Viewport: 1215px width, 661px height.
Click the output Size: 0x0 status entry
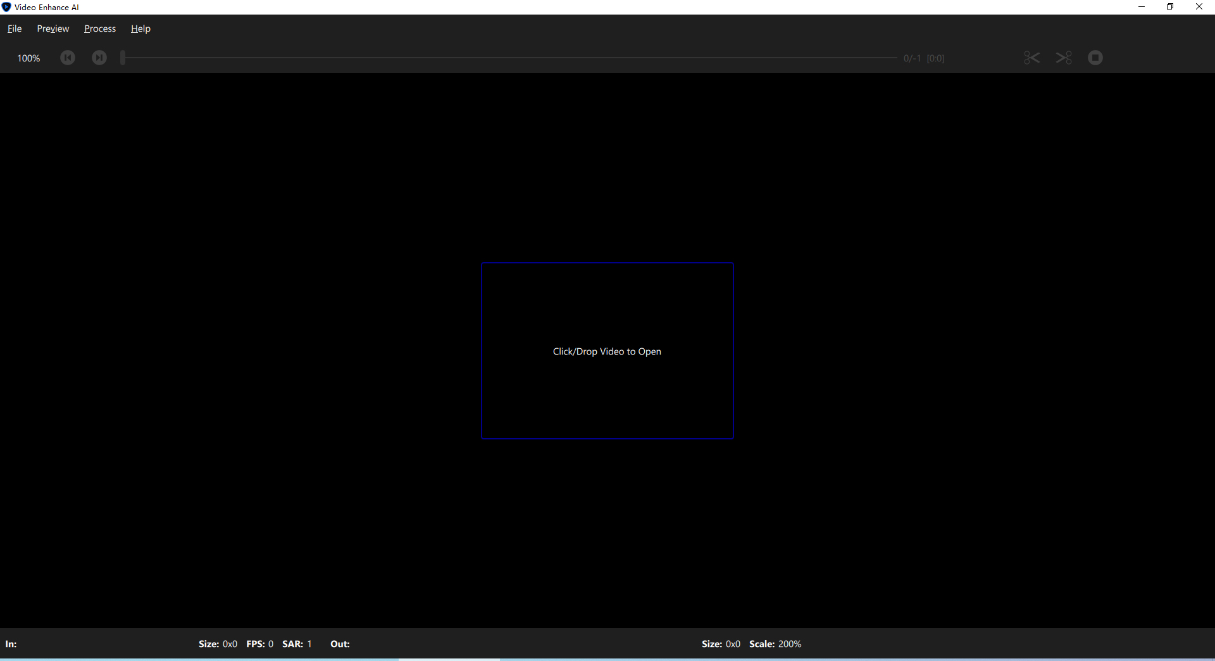click(721, 644)
